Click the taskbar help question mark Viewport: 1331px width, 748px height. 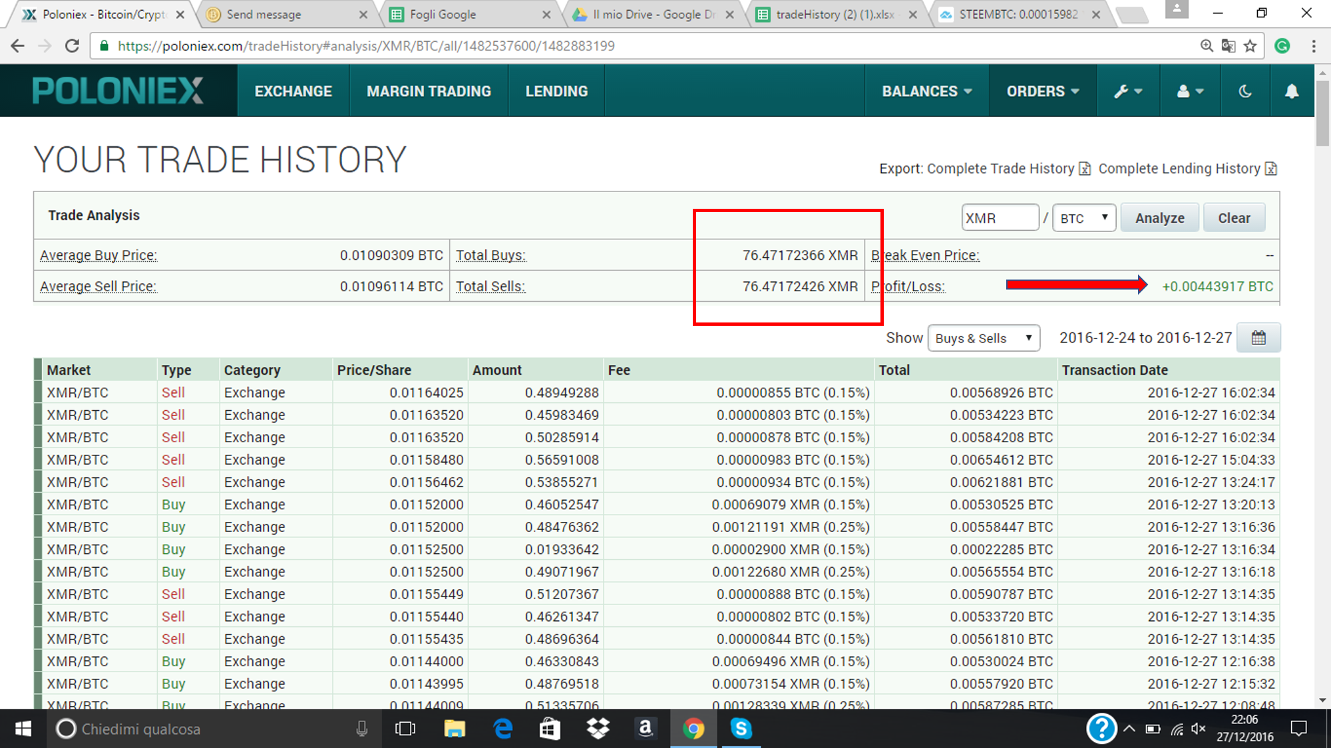click(1101, 729)
